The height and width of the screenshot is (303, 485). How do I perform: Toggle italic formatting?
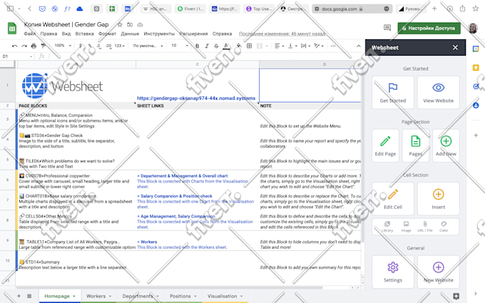coord(207,46)
